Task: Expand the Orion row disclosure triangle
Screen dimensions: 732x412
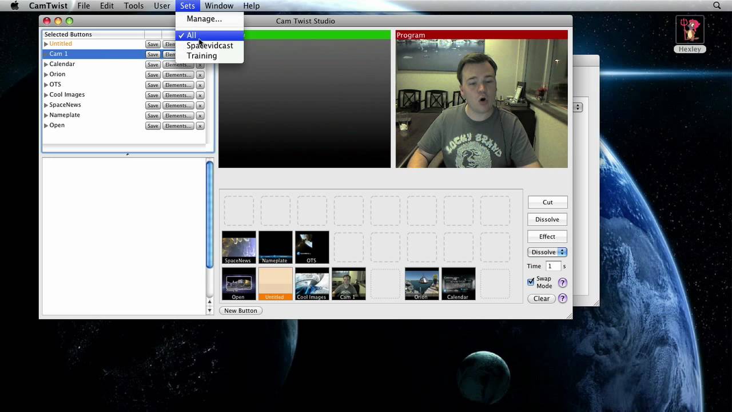Action: [x=46, y=74]
